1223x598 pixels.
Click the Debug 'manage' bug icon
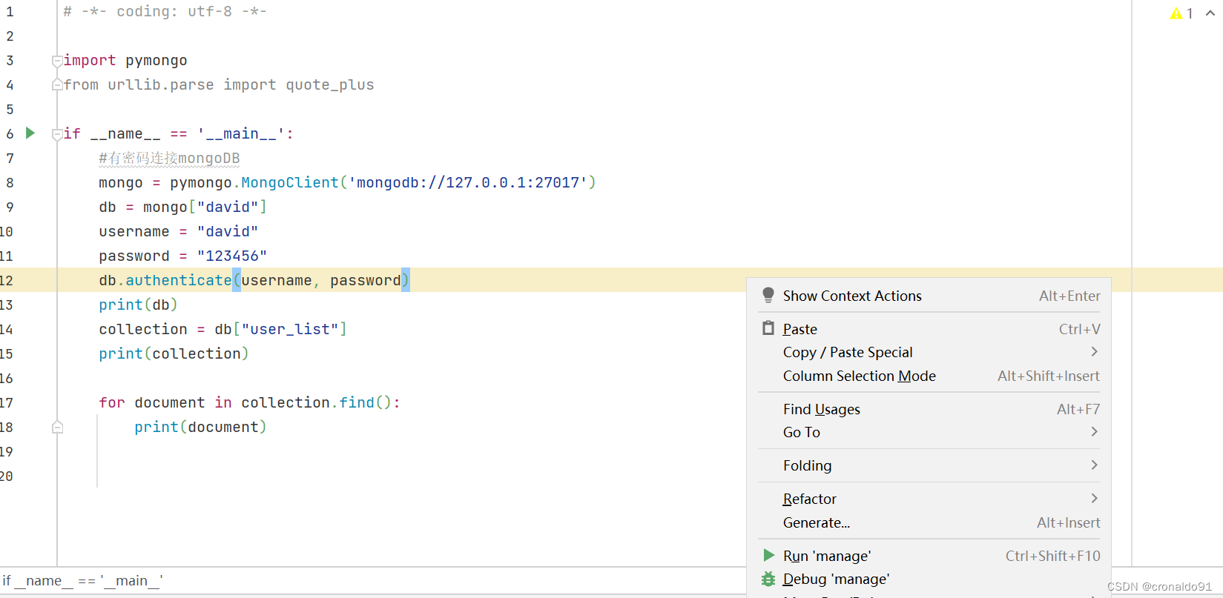pos(768,579)
